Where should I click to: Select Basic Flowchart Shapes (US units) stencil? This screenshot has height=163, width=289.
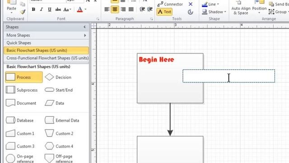click(x=46, y=50)
